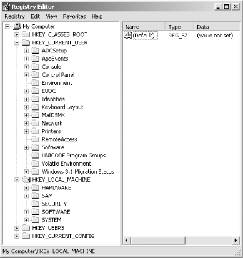Click the HKEY_CLASSES_ROOT folder icon

point(26,34)
